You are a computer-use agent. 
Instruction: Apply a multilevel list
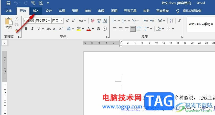click(x=134, y=21)
